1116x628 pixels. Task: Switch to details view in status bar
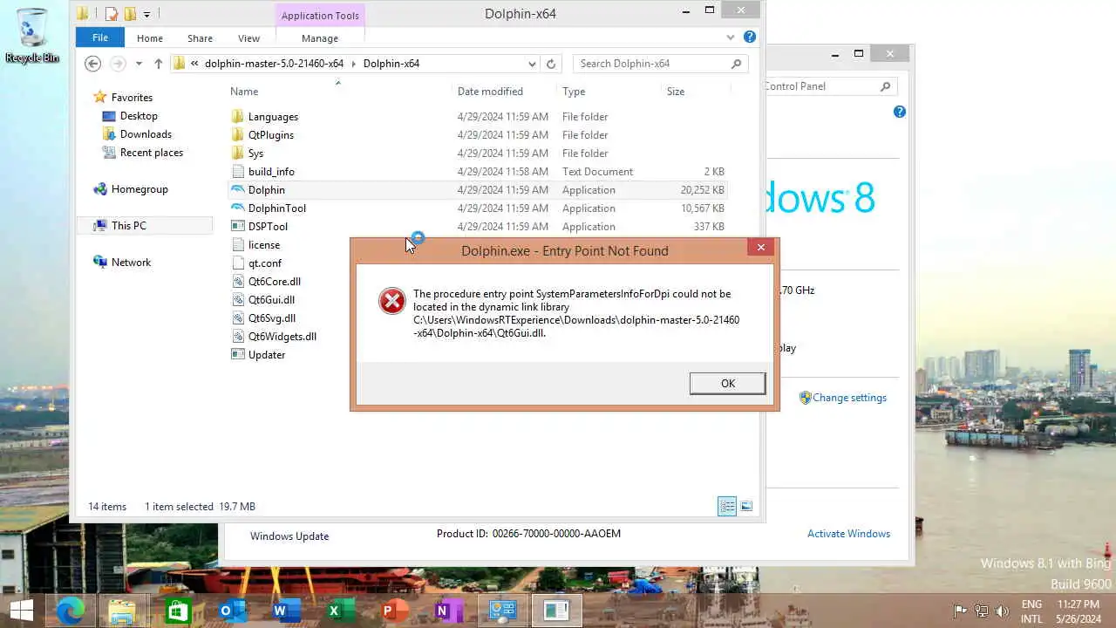[x=726, y=507]
